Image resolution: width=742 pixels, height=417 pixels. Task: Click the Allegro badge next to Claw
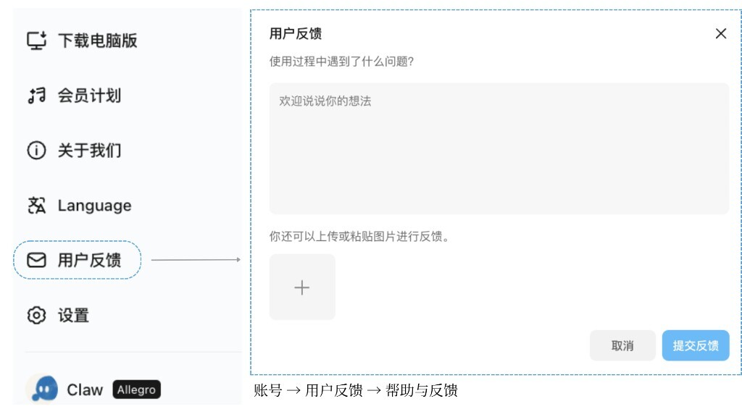136,389
